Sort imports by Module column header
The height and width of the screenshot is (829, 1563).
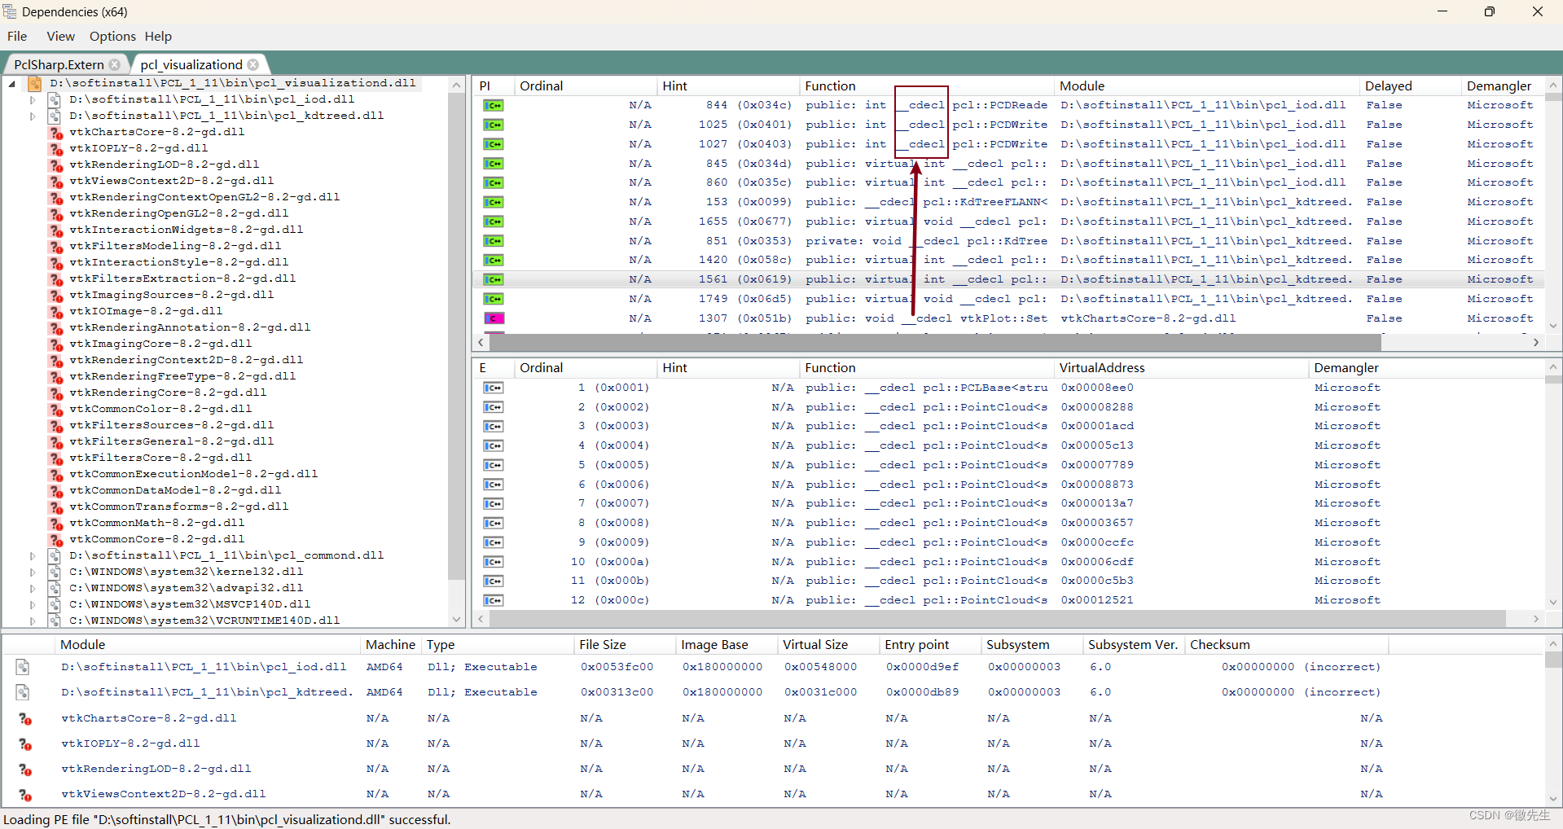[1206, 86]
